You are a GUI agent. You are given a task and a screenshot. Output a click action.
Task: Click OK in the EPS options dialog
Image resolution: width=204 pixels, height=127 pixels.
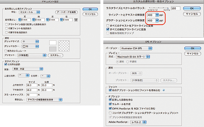coord(192,48)
